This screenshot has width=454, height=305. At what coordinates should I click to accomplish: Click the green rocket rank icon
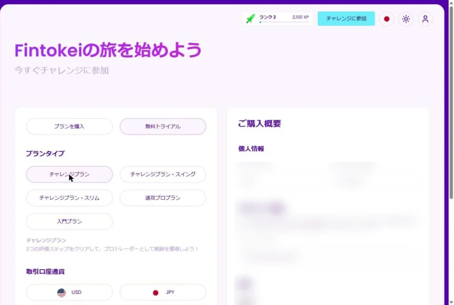click(250, 19)
